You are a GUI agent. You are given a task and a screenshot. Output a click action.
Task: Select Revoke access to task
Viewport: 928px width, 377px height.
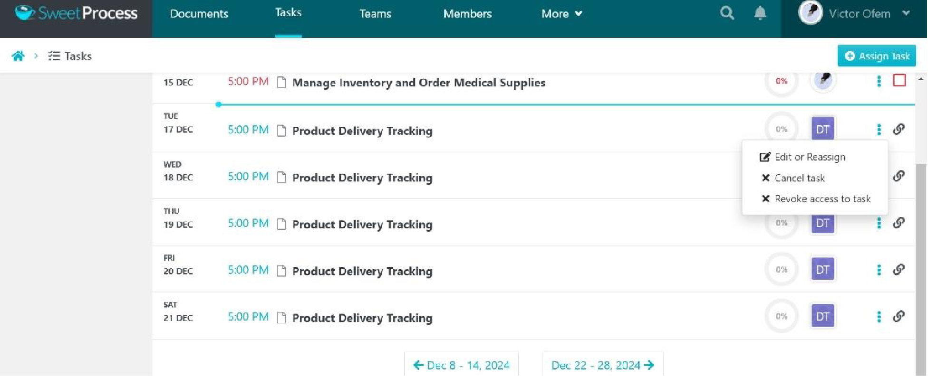[822, 199]
